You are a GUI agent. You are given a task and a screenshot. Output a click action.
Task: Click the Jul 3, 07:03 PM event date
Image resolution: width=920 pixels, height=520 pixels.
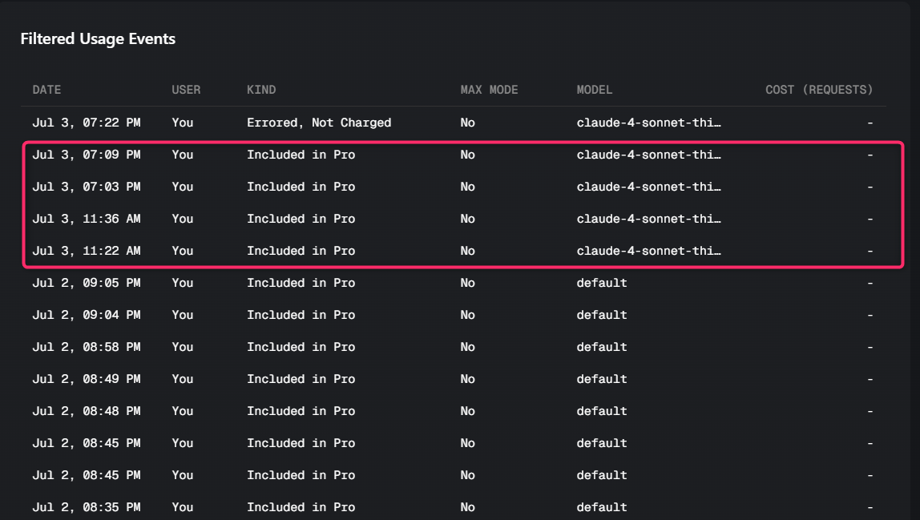(87, 187)
